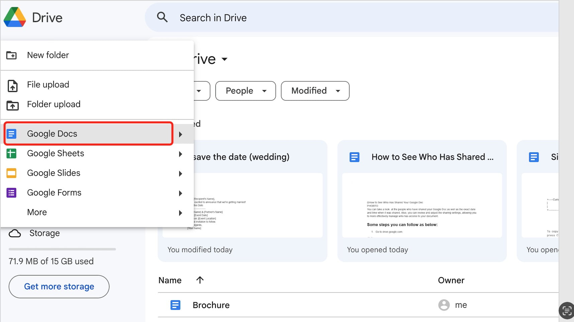This screenshot has width=574, height=322.
Task: Open the More menu item
Action: pyautogui.click(x=97, y=213)
